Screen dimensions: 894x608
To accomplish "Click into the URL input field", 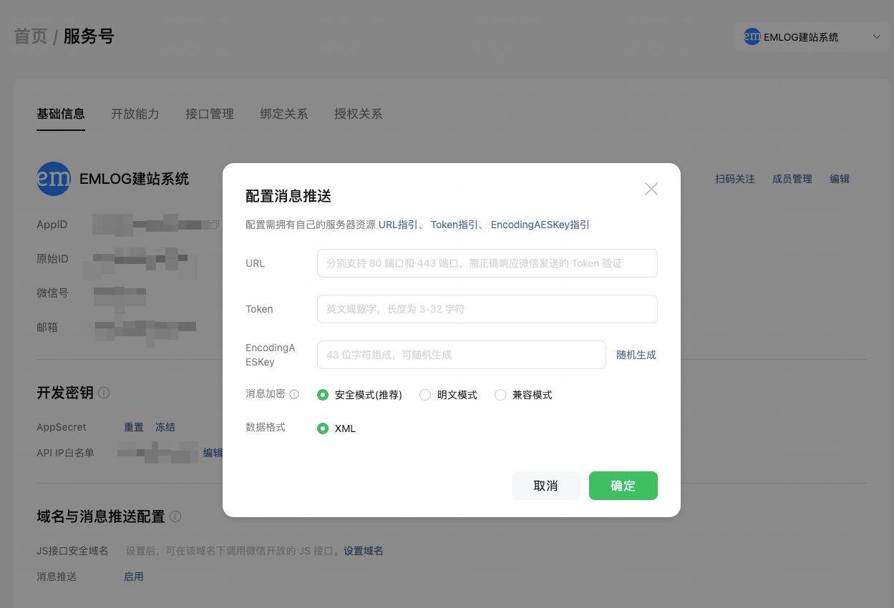I will click(487, 263).
